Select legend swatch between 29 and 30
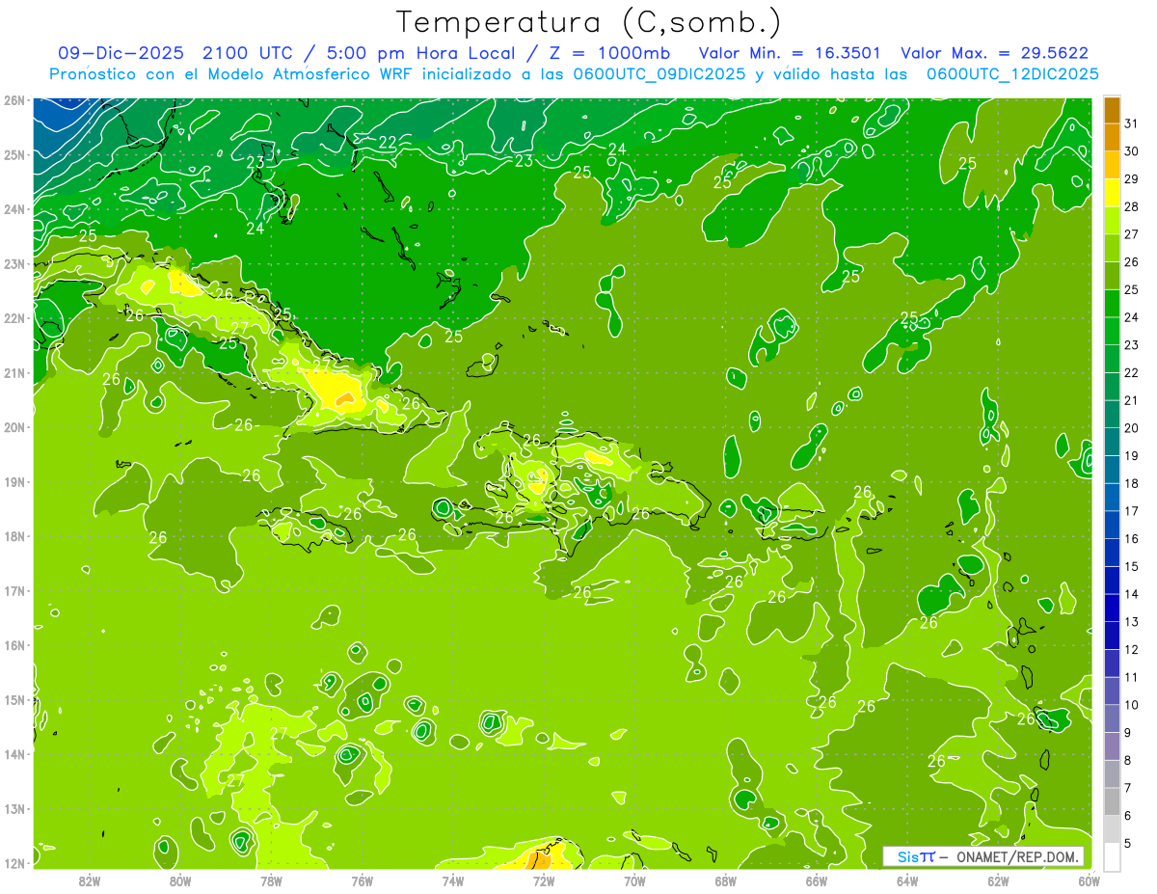Viewport: 1157px width, 894px height. click(x=1112, y=166)
